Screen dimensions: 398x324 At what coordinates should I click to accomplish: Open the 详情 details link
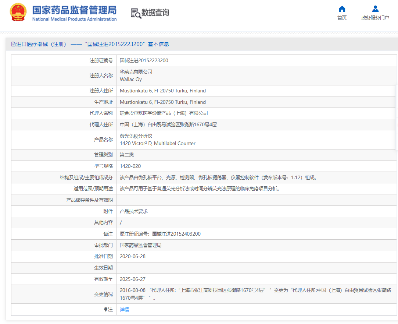point(124,310)
